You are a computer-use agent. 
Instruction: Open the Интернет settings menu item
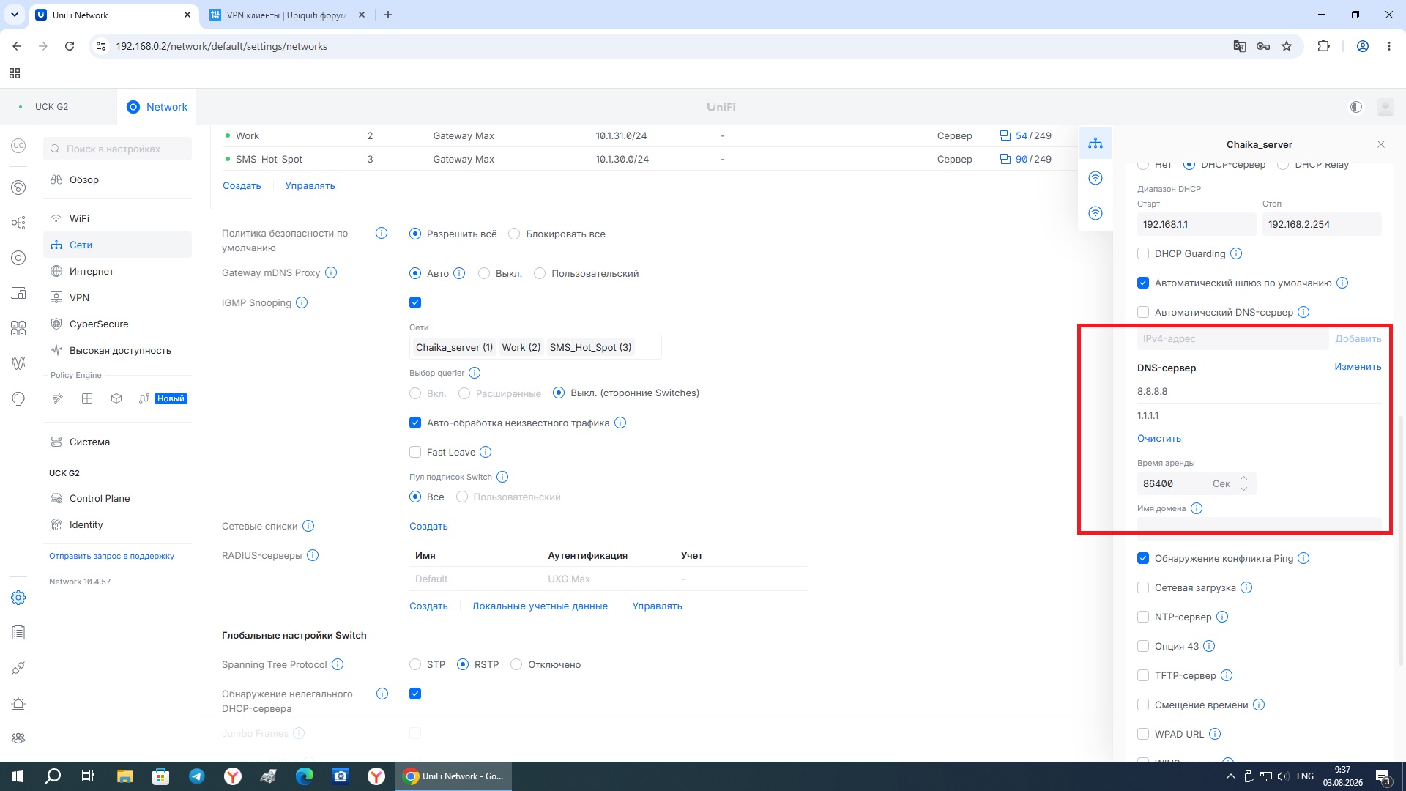pyautogui.click(x=117, y=271)
